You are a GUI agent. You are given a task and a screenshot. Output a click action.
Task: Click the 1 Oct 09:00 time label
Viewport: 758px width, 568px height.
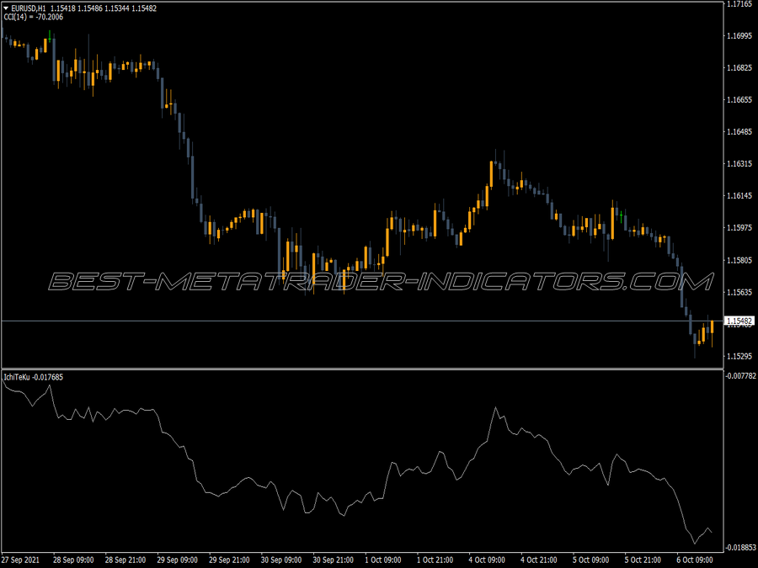[x=383, y=560]
